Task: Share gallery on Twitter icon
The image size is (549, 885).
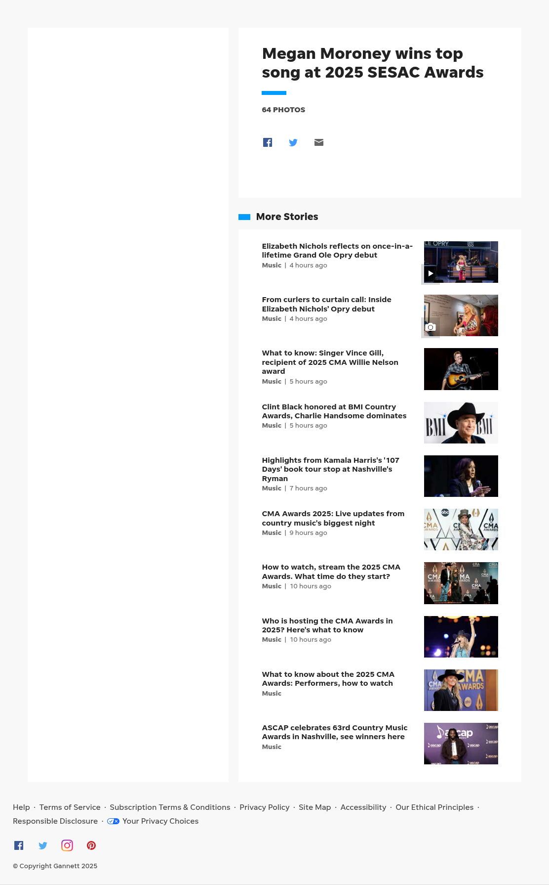Action: tap(293, 142)
